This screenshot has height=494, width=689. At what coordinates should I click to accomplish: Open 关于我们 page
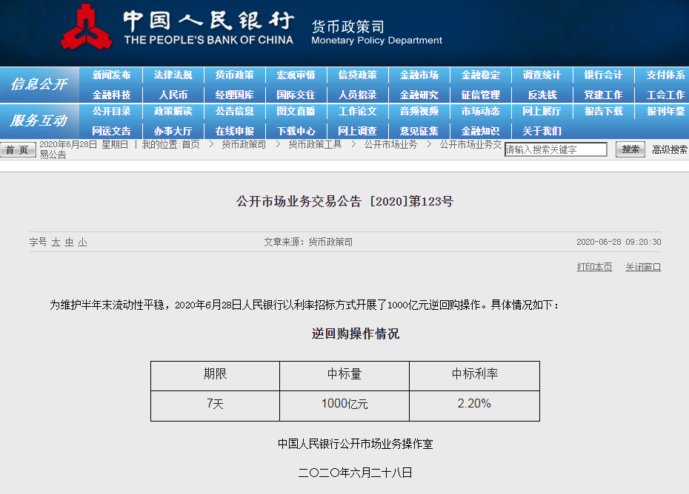click(542, 132)
